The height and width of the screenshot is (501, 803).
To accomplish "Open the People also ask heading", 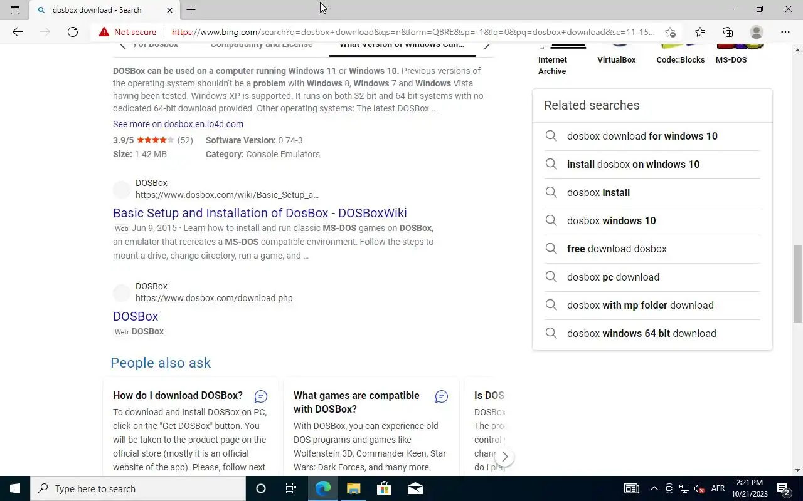I will tap(161, 363).
